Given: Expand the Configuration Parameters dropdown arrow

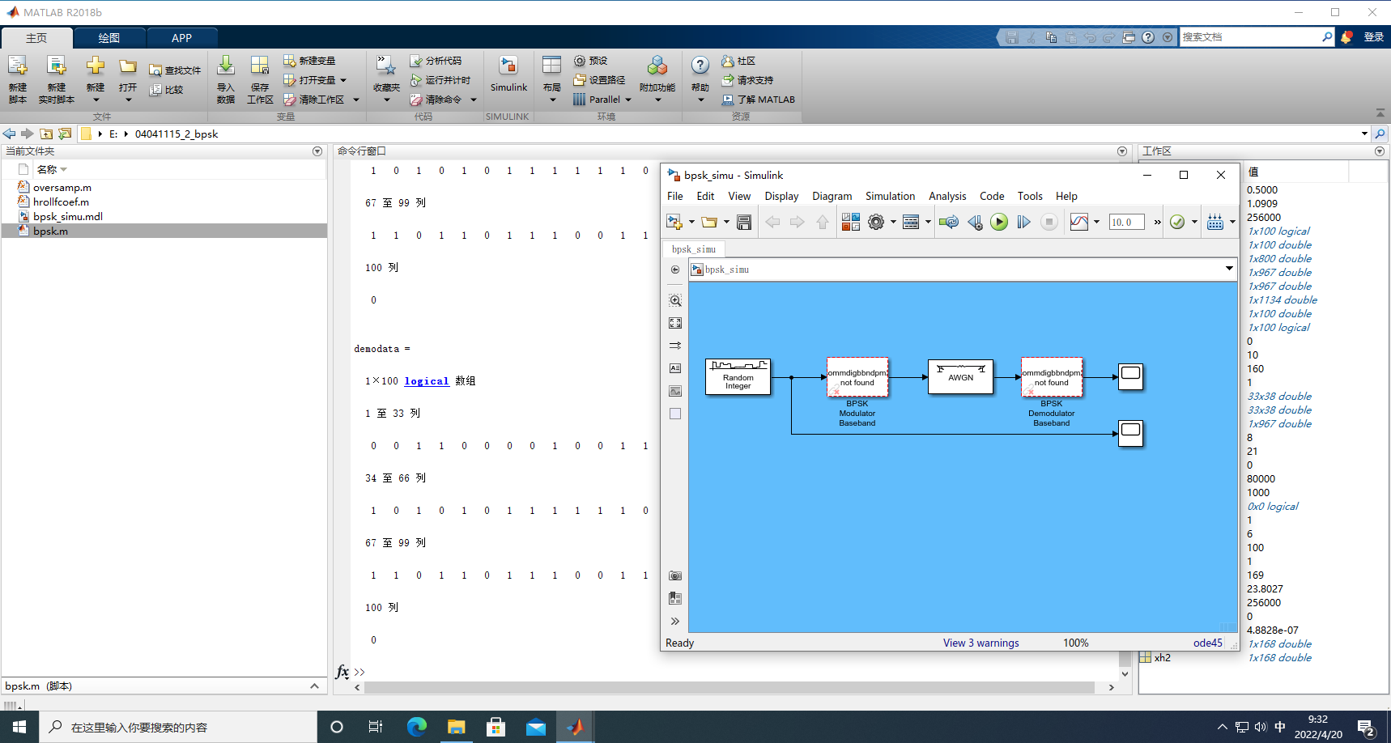Looking at the screenshot, I should (x=893, y=222).
